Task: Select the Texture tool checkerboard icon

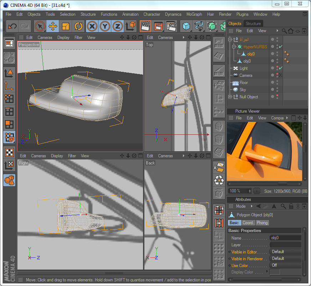Action: (9, 152)
